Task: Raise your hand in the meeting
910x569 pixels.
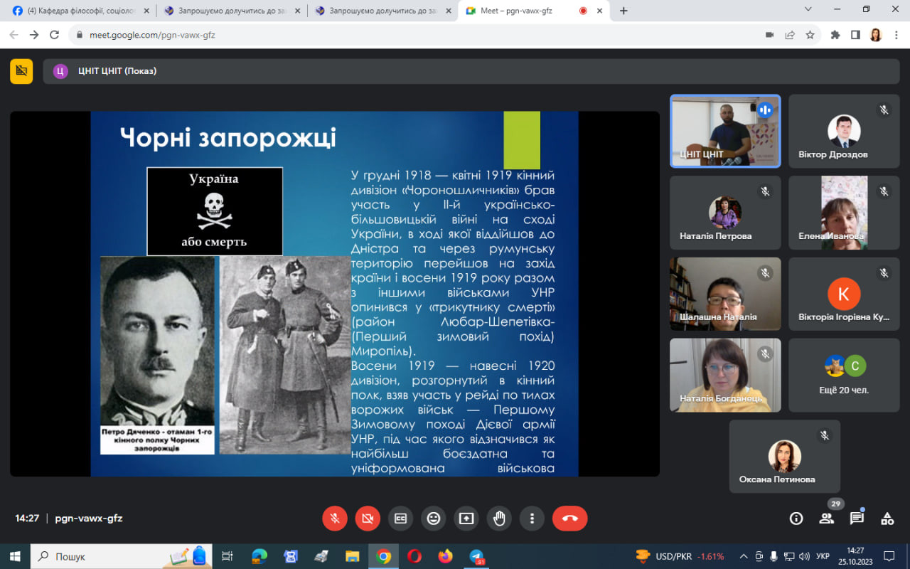Action: 499,519
